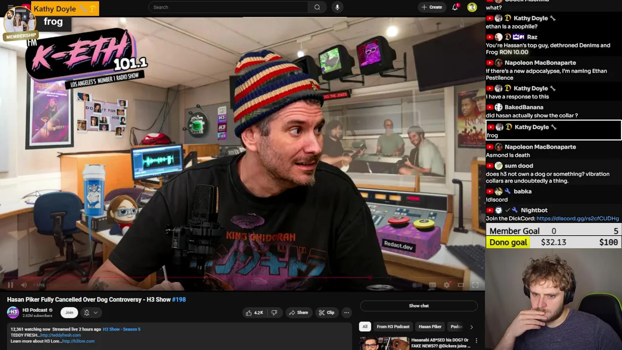Image resolution: width=622 pixels, height=350 pixels.
Task: Open the H3 Show - Season 5 link
Action: [121, 329]
